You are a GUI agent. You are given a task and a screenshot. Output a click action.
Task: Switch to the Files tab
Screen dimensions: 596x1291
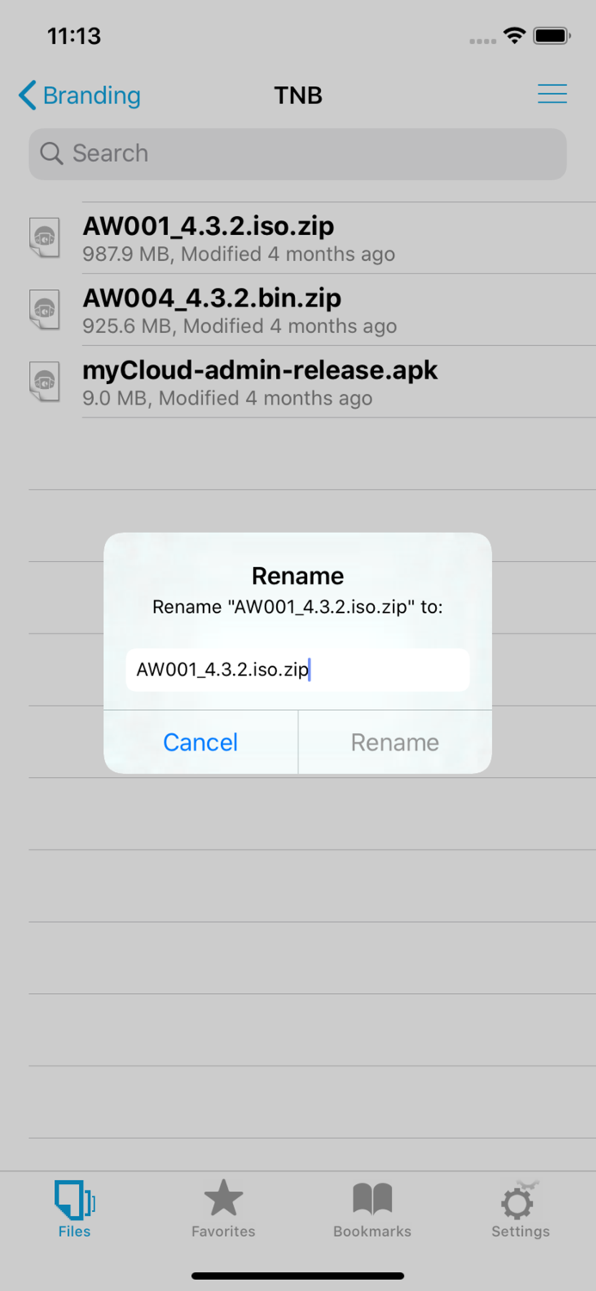tap(74, 1208)
